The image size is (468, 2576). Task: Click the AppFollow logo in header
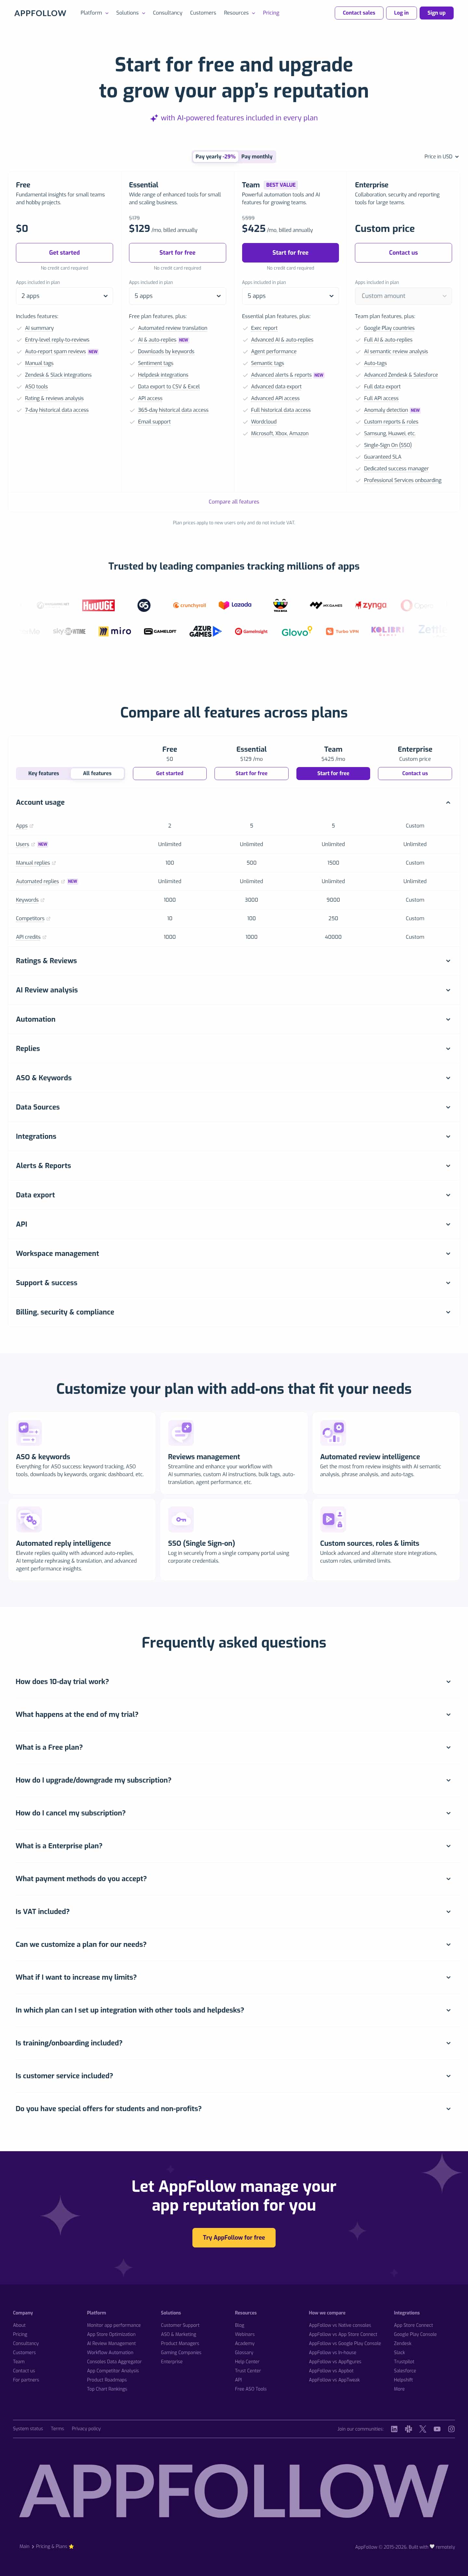point(40,13)
